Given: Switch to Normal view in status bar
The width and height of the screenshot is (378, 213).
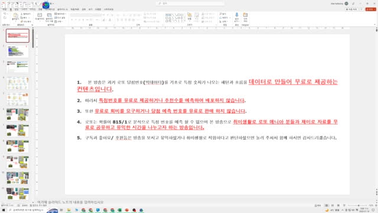Looking at the screenshot, I should [x=327, y=205].
